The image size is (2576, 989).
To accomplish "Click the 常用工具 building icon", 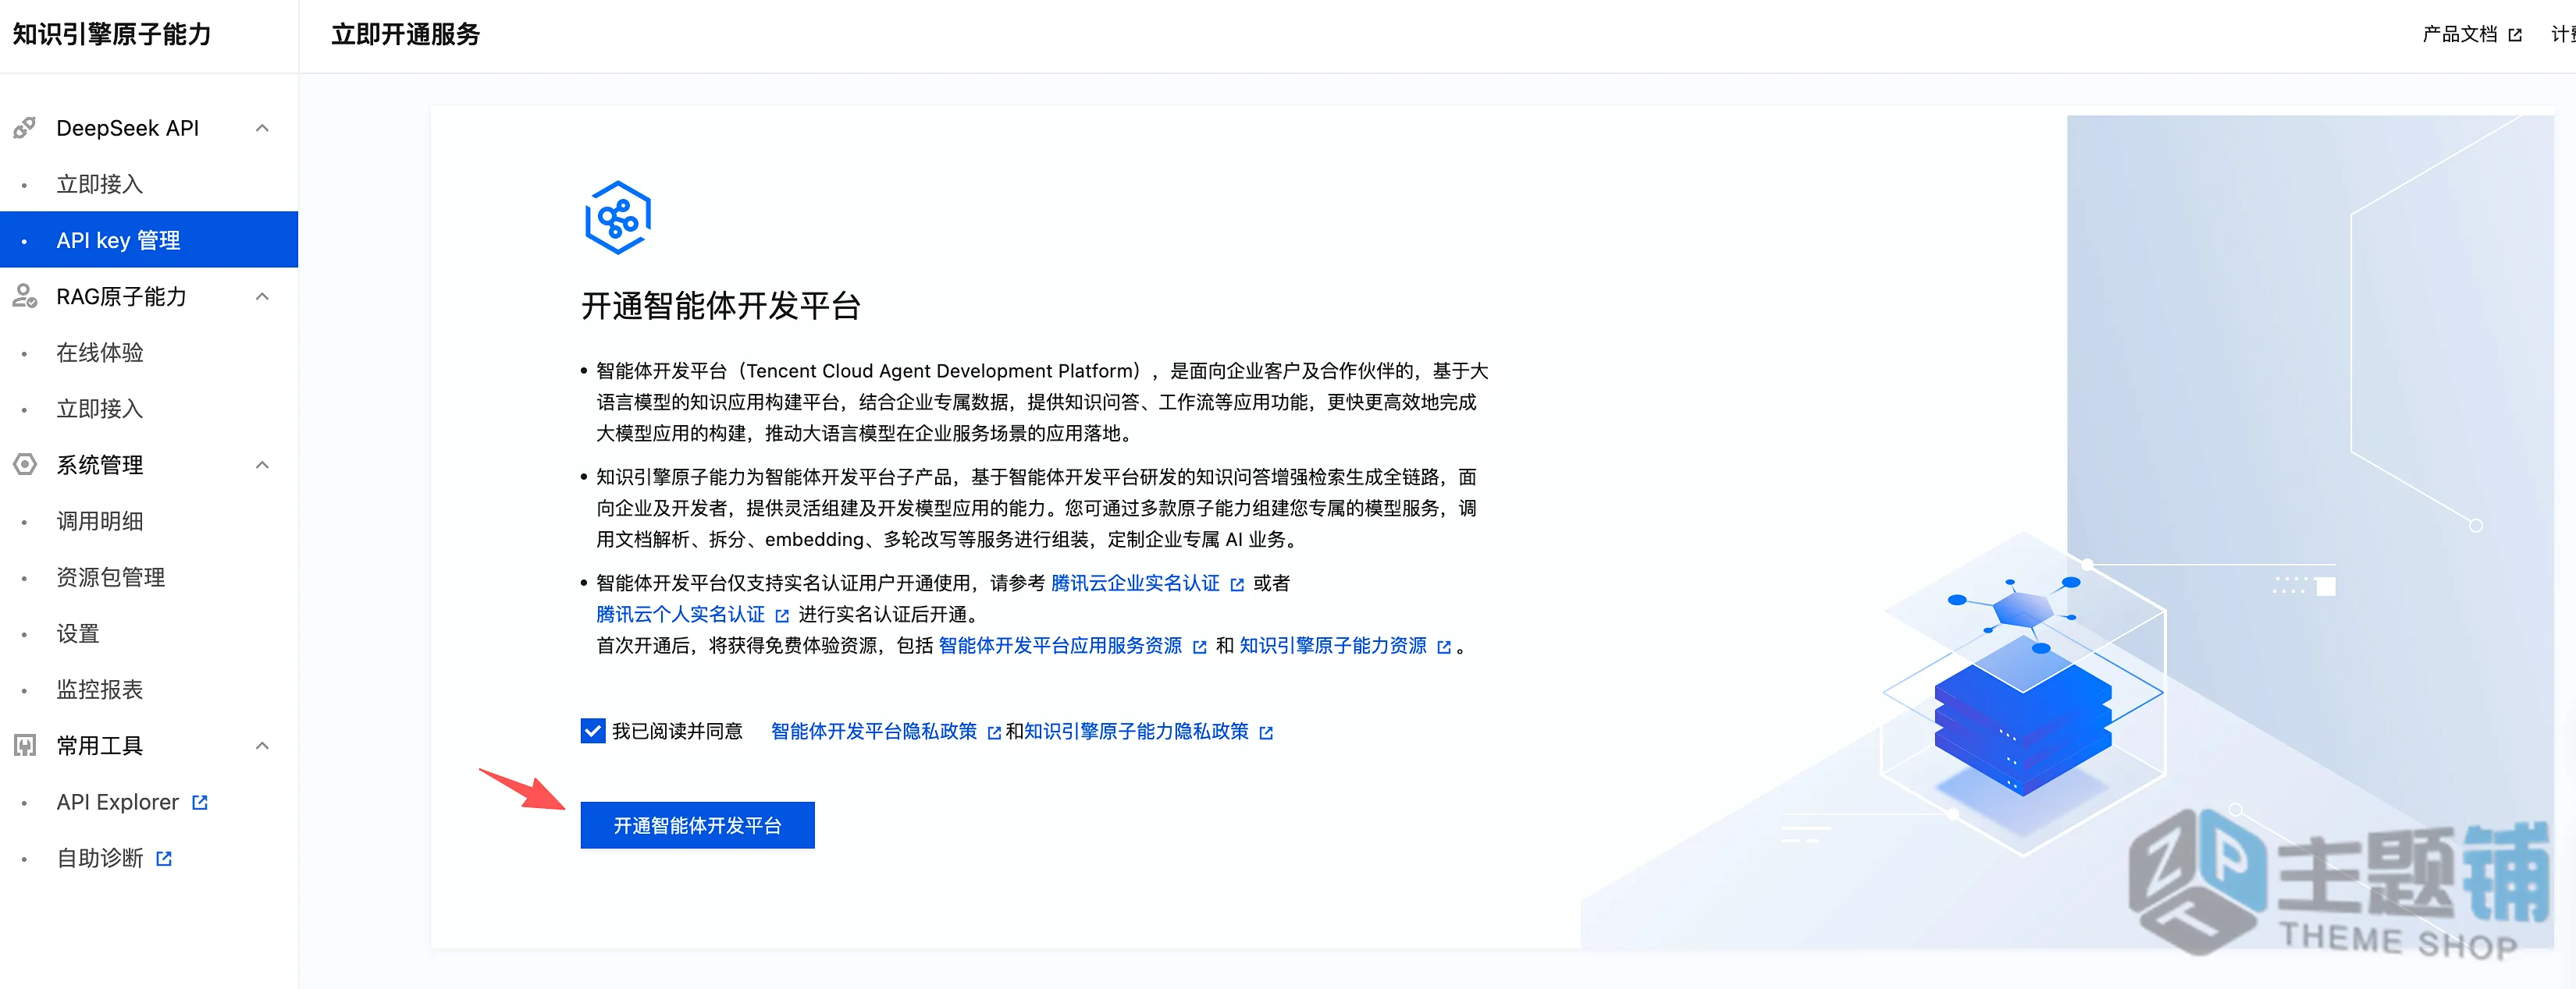I will (25, 745).
